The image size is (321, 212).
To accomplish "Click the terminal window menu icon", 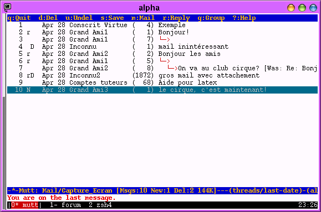I will [x=8, y=8].
